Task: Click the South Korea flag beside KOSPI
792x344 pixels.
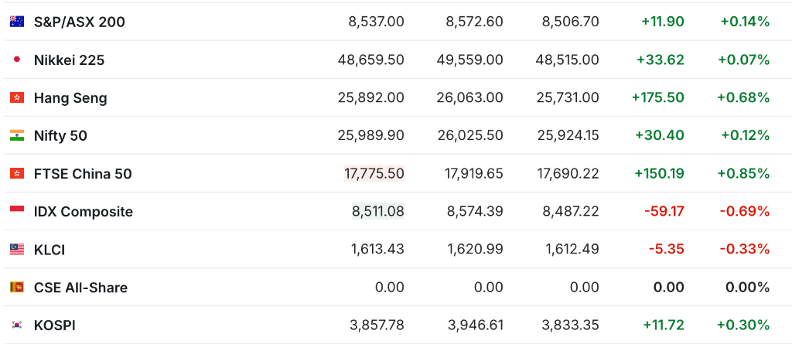Action: tap(17, 325)
